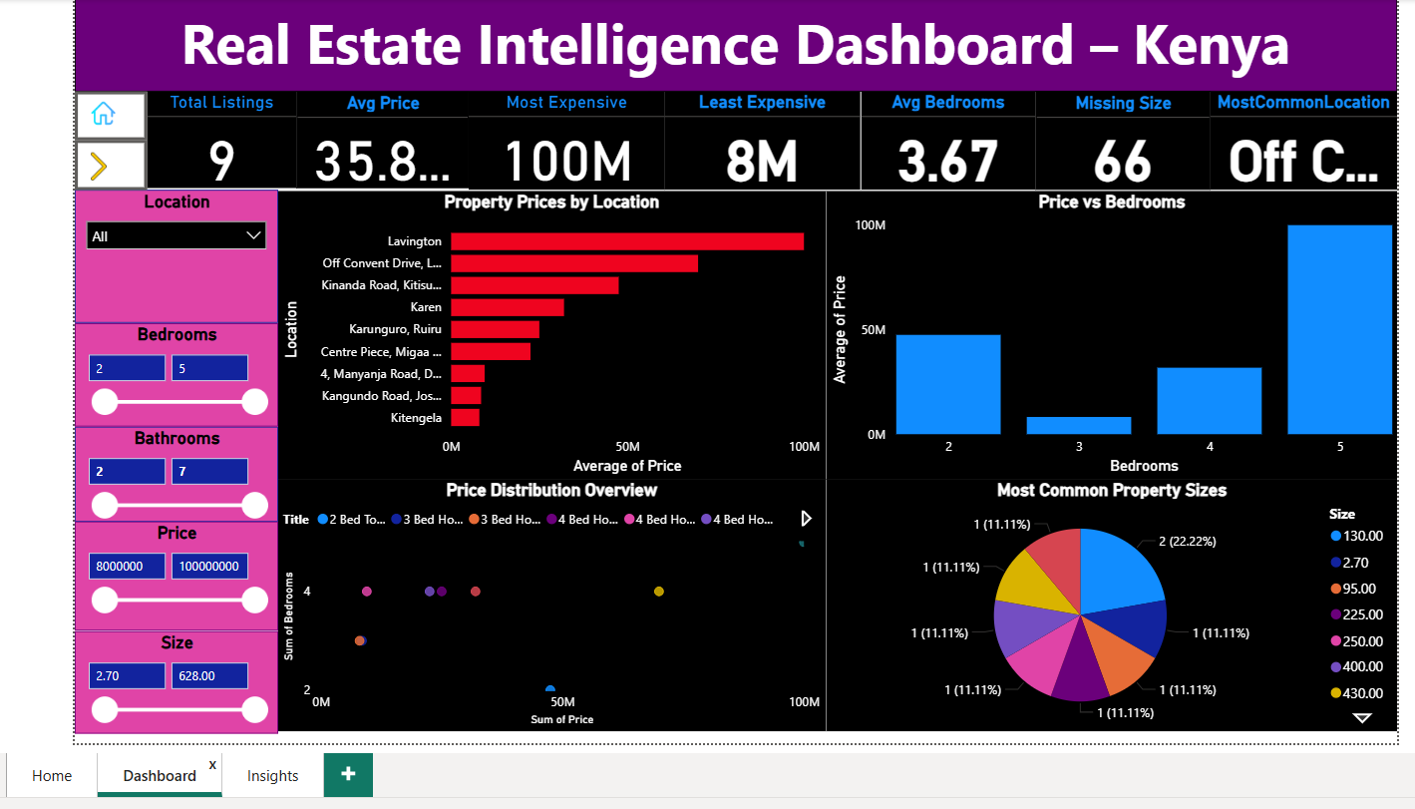Select the 130.00 size legend swatch

tap(1335, 537)
